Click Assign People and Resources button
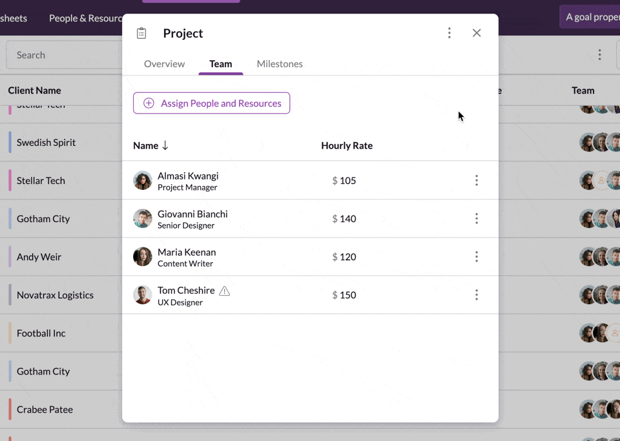The image size is (620, 441). pyautogui.click(x=211, y=103)
